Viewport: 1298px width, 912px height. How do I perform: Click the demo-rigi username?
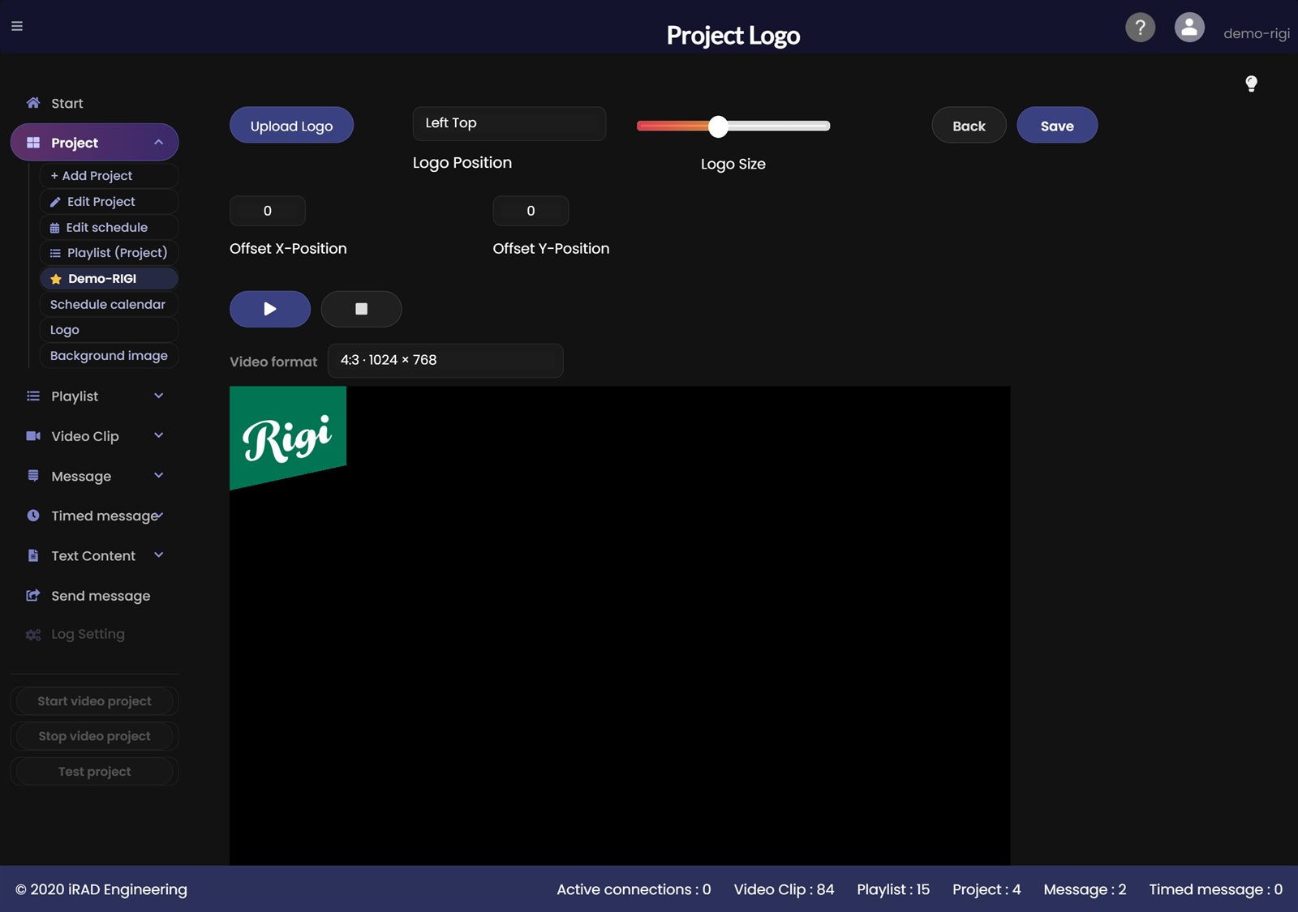click(x=1256, y=33)
